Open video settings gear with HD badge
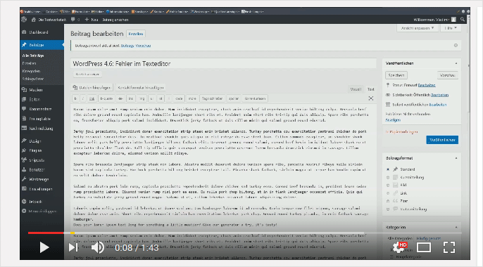This screenshot has width=483, height=267. click(399, 247)
